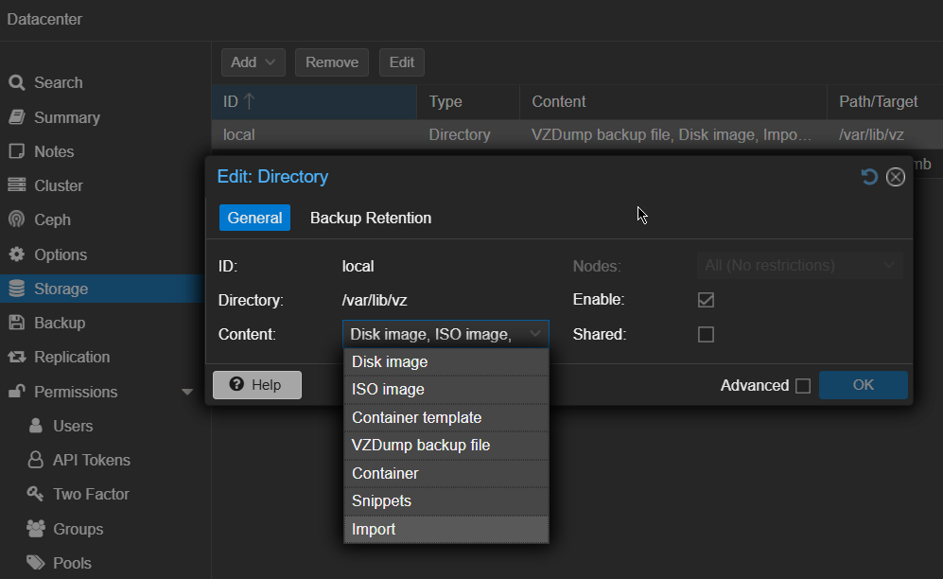Open API Tokens with its user icon

pos(36,460)
